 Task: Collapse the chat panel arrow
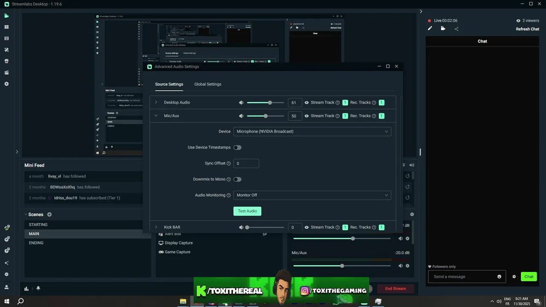[x=421, y=12]
